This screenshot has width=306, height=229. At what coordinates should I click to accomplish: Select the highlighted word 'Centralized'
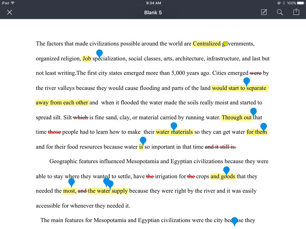click(206, 44)
